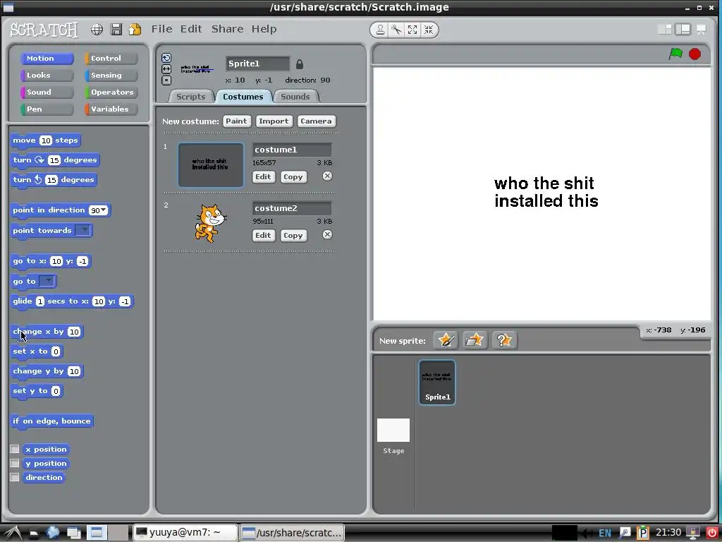Choose new sprite from file folder icon
The width and height of the screenshot is (722, 542).
click(x=475, y=341)
